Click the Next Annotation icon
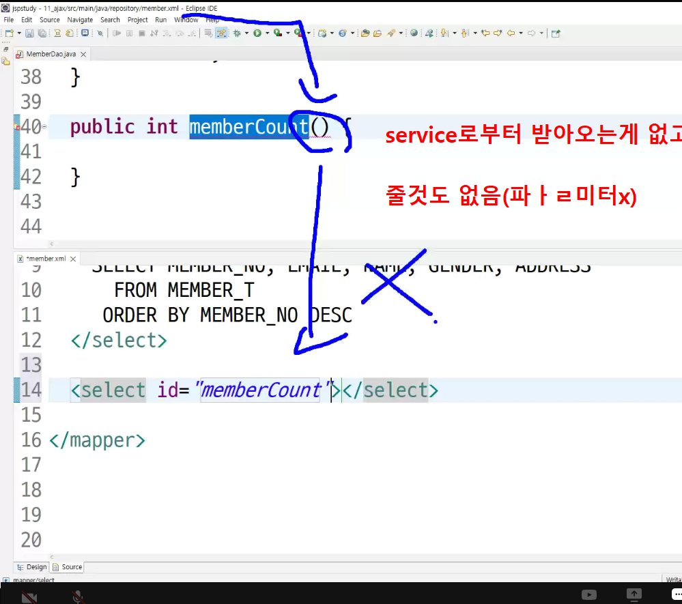 coord(444,33)
